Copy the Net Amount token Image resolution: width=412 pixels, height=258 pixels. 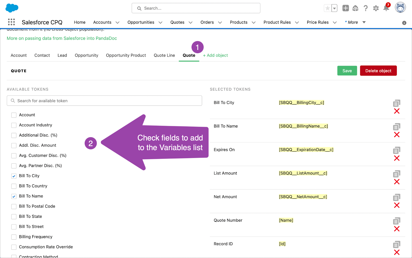tap(397, 197)
